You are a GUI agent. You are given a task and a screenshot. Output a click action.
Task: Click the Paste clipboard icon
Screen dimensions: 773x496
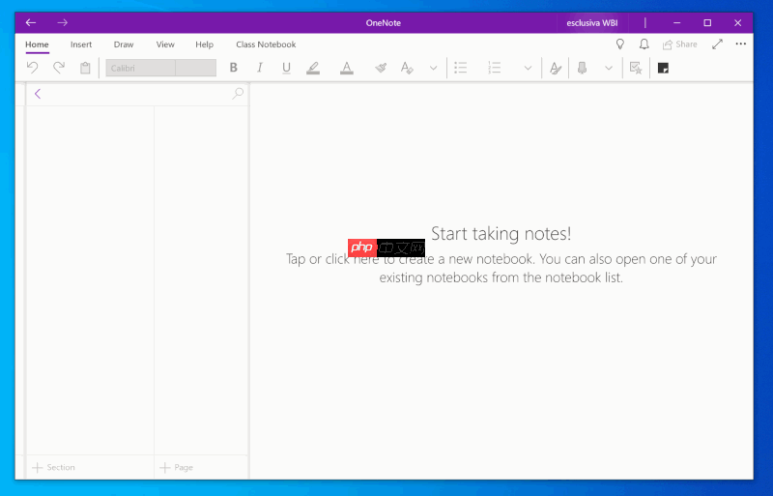[85, 68]
